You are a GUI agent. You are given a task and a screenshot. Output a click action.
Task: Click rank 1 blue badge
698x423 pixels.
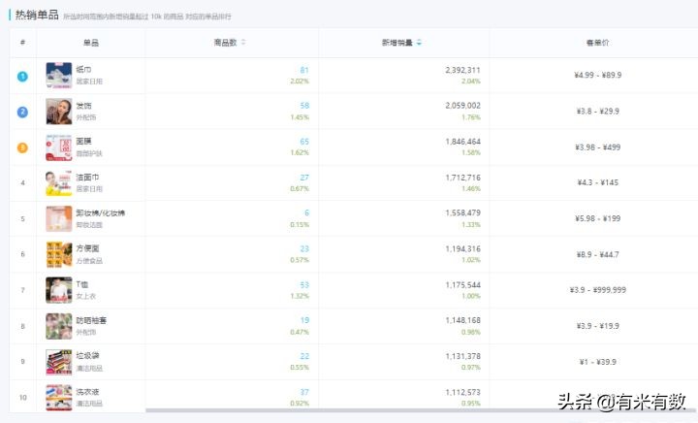tap(22, 76)
